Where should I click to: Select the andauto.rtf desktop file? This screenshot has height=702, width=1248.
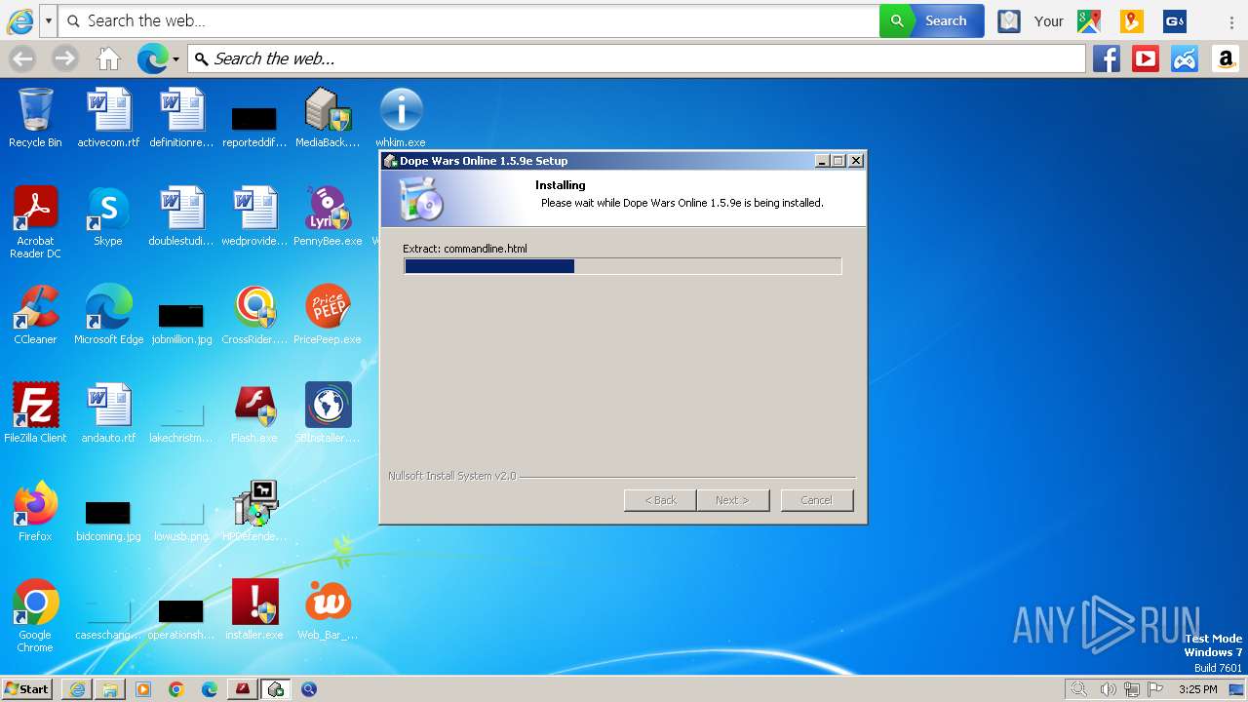pos(108,413)
